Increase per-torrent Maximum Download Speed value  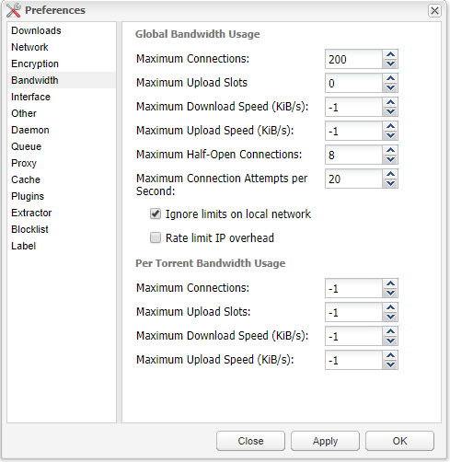pyautogui.click(x=390, y=331)
